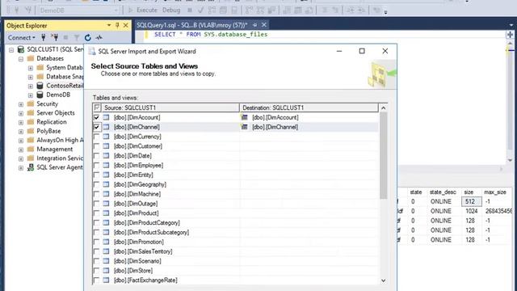Click the Object Explorer filter funnel icon
Viewport: 517px width, 291px height.
tap(77, 38)
